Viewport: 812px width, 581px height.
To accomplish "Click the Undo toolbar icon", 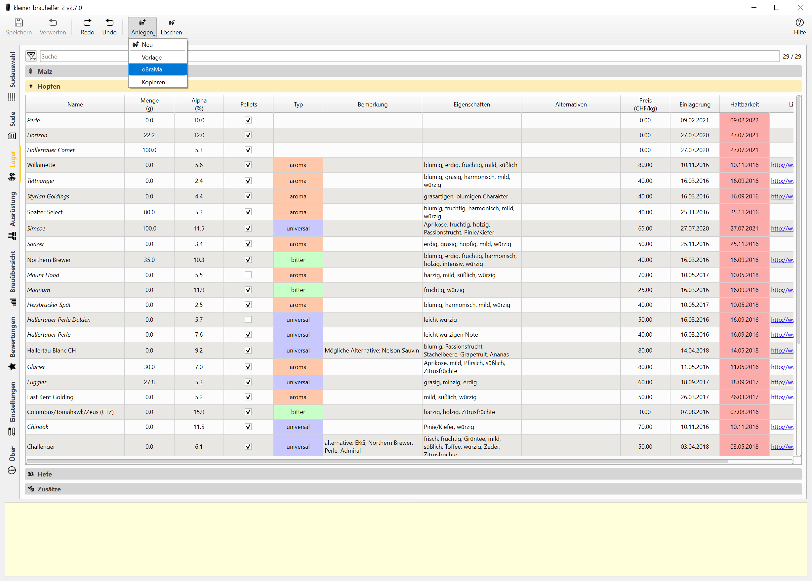I will point(109,23).
